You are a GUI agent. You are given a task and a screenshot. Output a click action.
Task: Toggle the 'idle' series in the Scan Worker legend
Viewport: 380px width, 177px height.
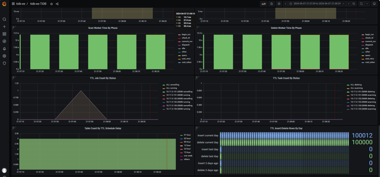pyautogui.click(x=183, y=48)
